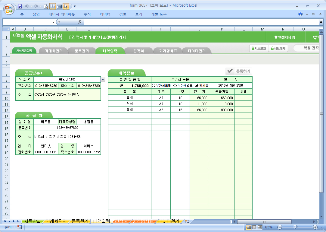Select the 부가세포함 radio option
Image resolution: width=326 pixels, height=232 pixels.
coord(154,85)
